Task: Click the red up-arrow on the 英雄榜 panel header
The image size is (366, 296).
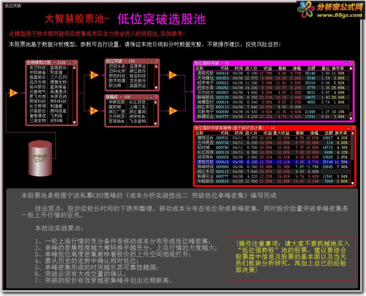Action: (353, 128)
